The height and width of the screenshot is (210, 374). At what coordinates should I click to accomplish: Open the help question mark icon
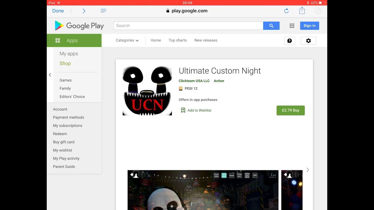tap(290, 41)
